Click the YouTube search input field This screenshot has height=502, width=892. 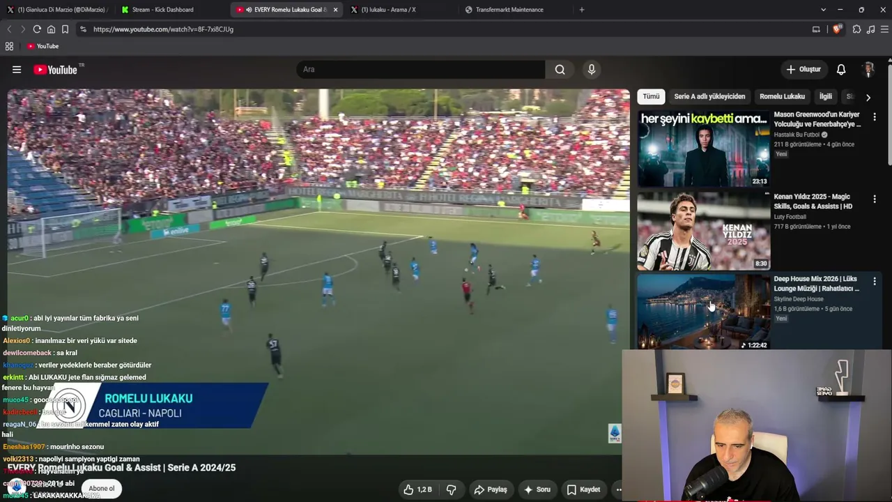pos(421,70)
